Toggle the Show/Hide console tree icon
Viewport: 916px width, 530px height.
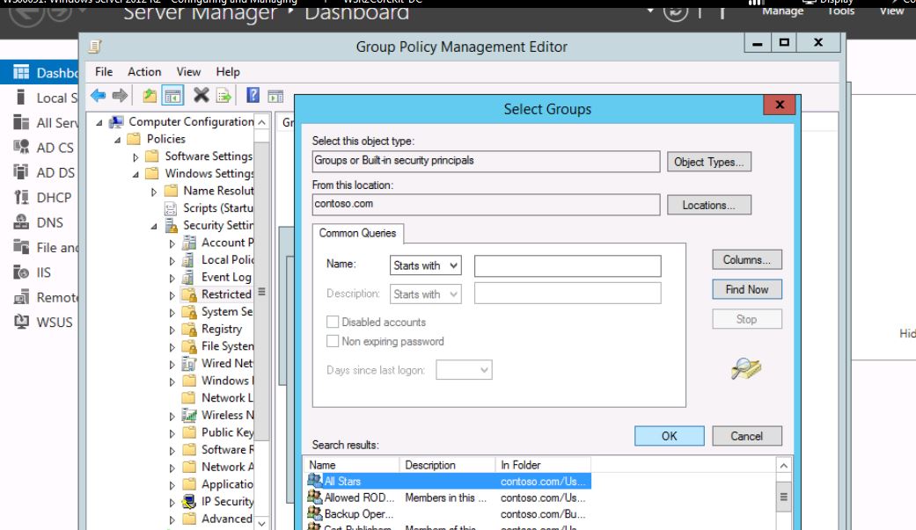click(173, 96)
